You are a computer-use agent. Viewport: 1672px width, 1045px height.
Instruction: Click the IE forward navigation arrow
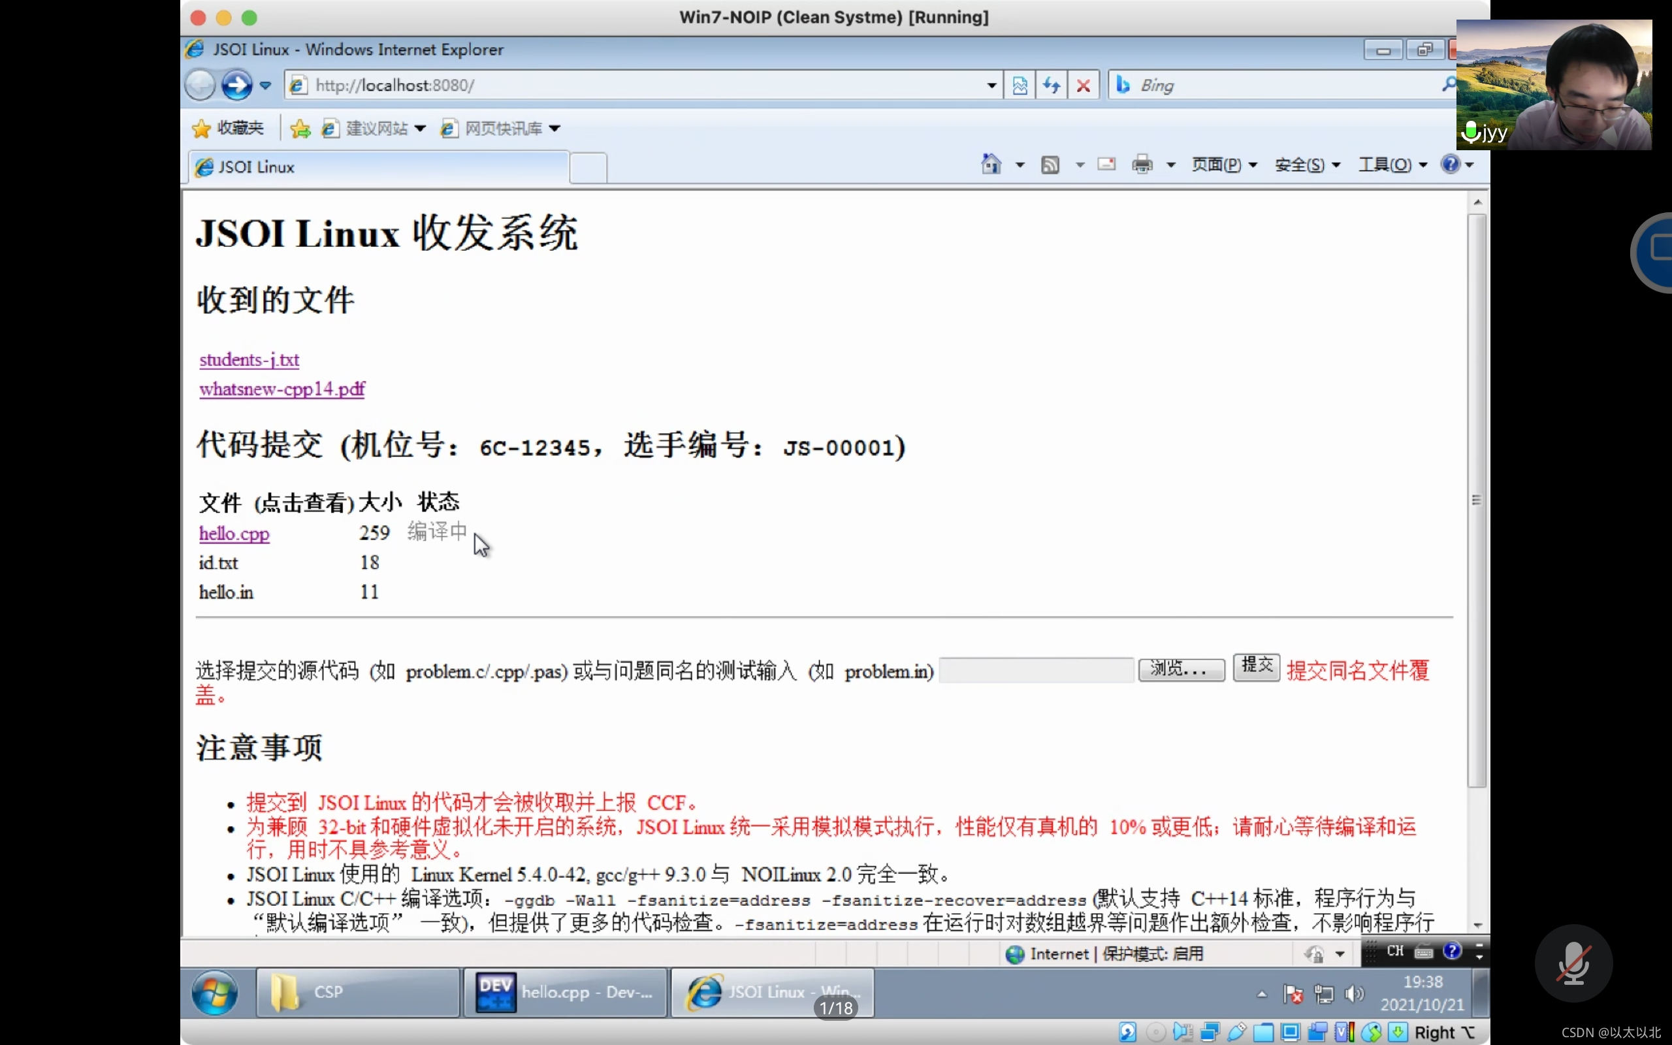[236, 86]
